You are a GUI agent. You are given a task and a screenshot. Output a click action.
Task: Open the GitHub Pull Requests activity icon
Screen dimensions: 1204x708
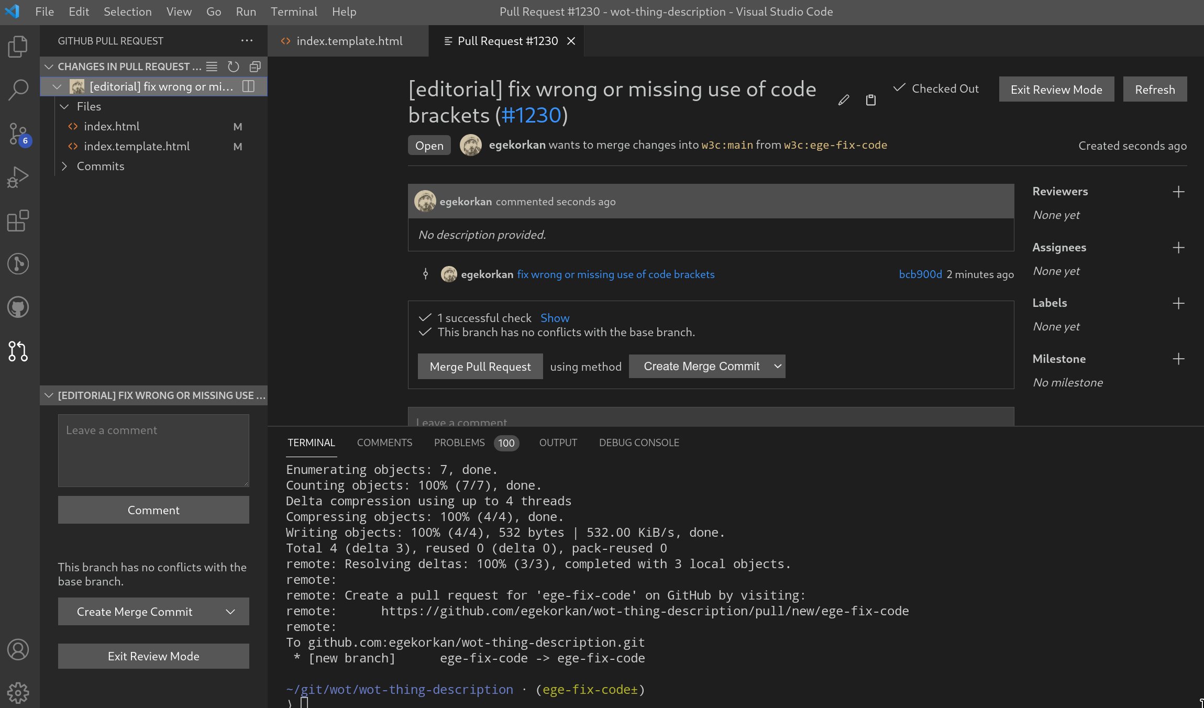click(x=18, y=351)
